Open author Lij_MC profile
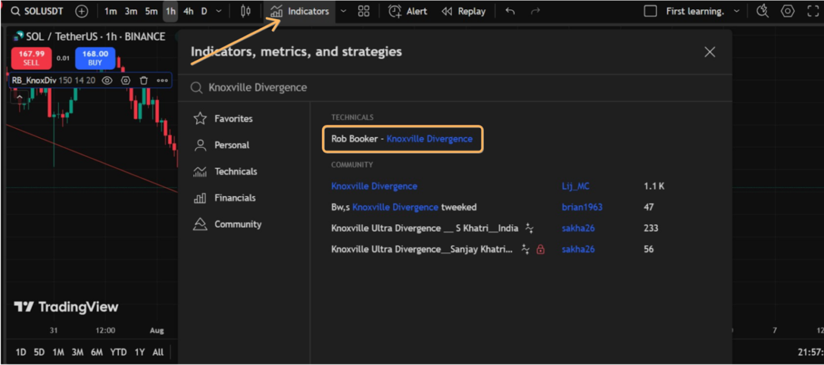 [x=575, y=186]
